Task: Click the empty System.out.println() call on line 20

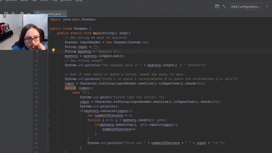Action: (99, 106)
